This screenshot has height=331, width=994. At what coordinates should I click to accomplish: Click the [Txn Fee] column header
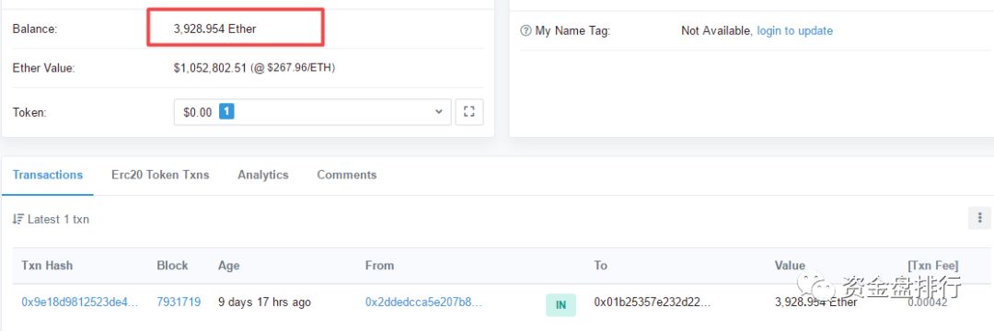(x=933, y=265)
